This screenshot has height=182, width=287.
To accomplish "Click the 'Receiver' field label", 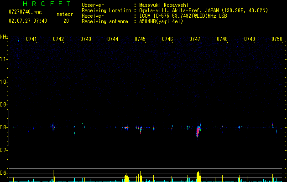I will (x=93, y=16).
